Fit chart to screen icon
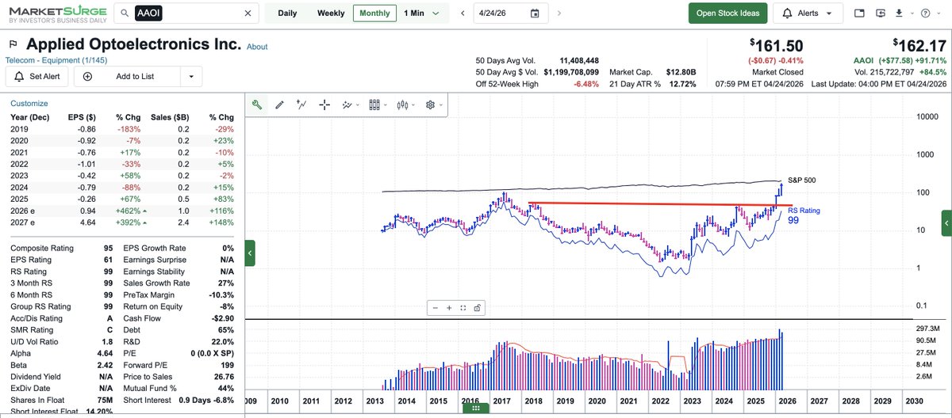 click(463, 308)
